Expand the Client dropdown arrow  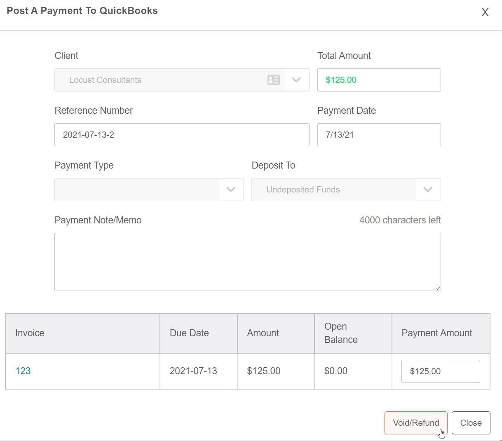tap(296, 80)
